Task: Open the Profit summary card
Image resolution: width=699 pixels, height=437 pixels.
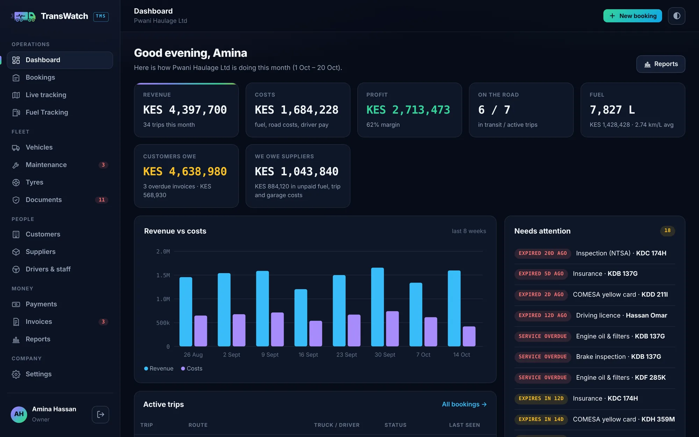Action: [x=410, y=110]
